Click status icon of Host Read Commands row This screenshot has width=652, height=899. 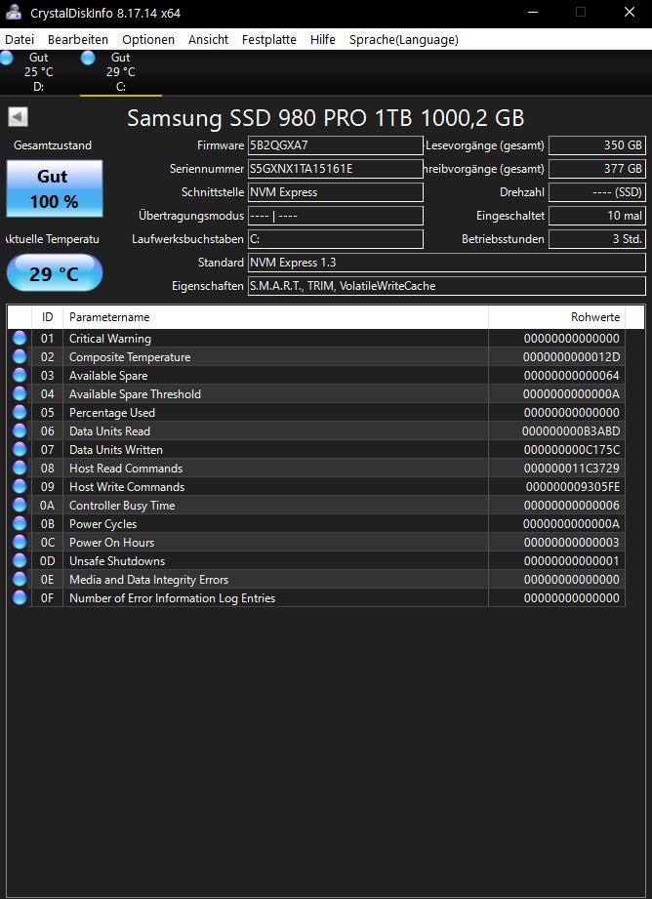pyautogui.click(x=20, y=468)
